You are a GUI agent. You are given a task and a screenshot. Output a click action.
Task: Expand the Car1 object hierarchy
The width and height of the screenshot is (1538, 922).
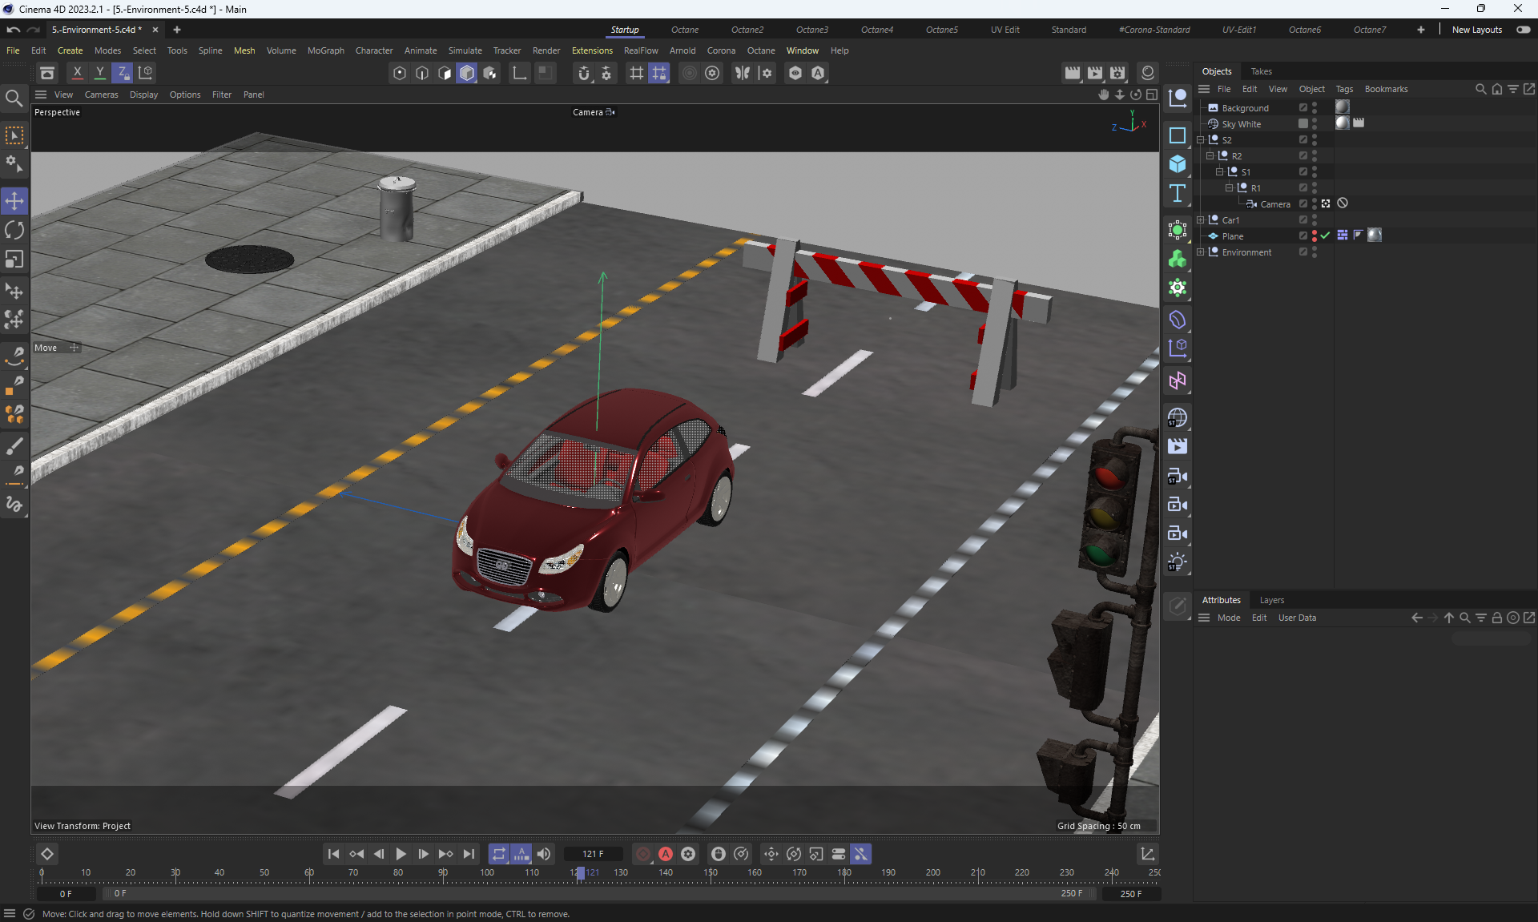coord(1201,219)
